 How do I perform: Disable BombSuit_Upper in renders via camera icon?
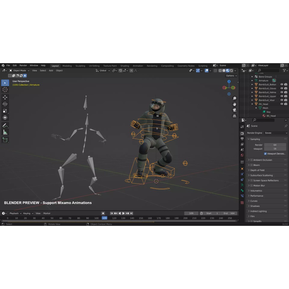click(286, 96)
